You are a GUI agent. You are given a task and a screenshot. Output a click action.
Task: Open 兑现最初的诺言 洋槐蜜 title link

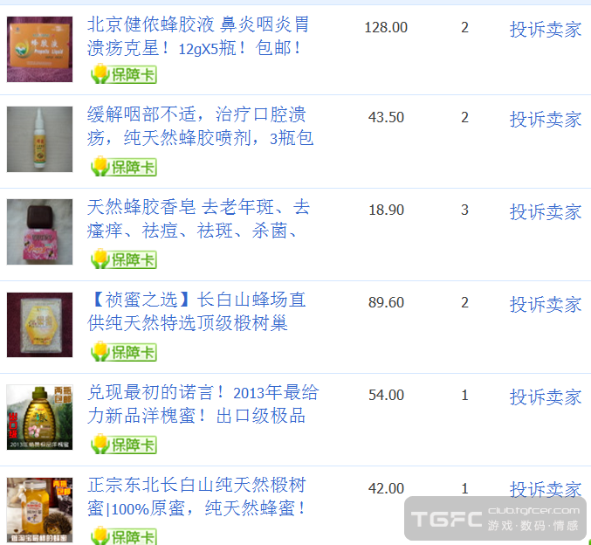coord(203,404)
